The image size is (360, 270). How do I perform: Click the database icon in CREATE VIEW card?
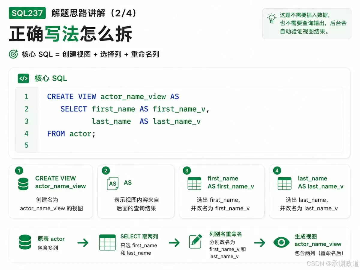click(23, 183)
